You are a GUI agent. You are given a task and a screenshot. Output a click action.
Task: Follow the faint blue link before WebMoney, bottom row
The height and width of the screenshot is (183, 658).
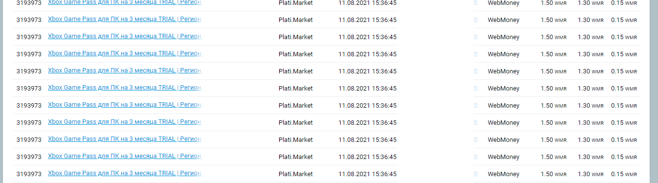(x=475, y=174)
